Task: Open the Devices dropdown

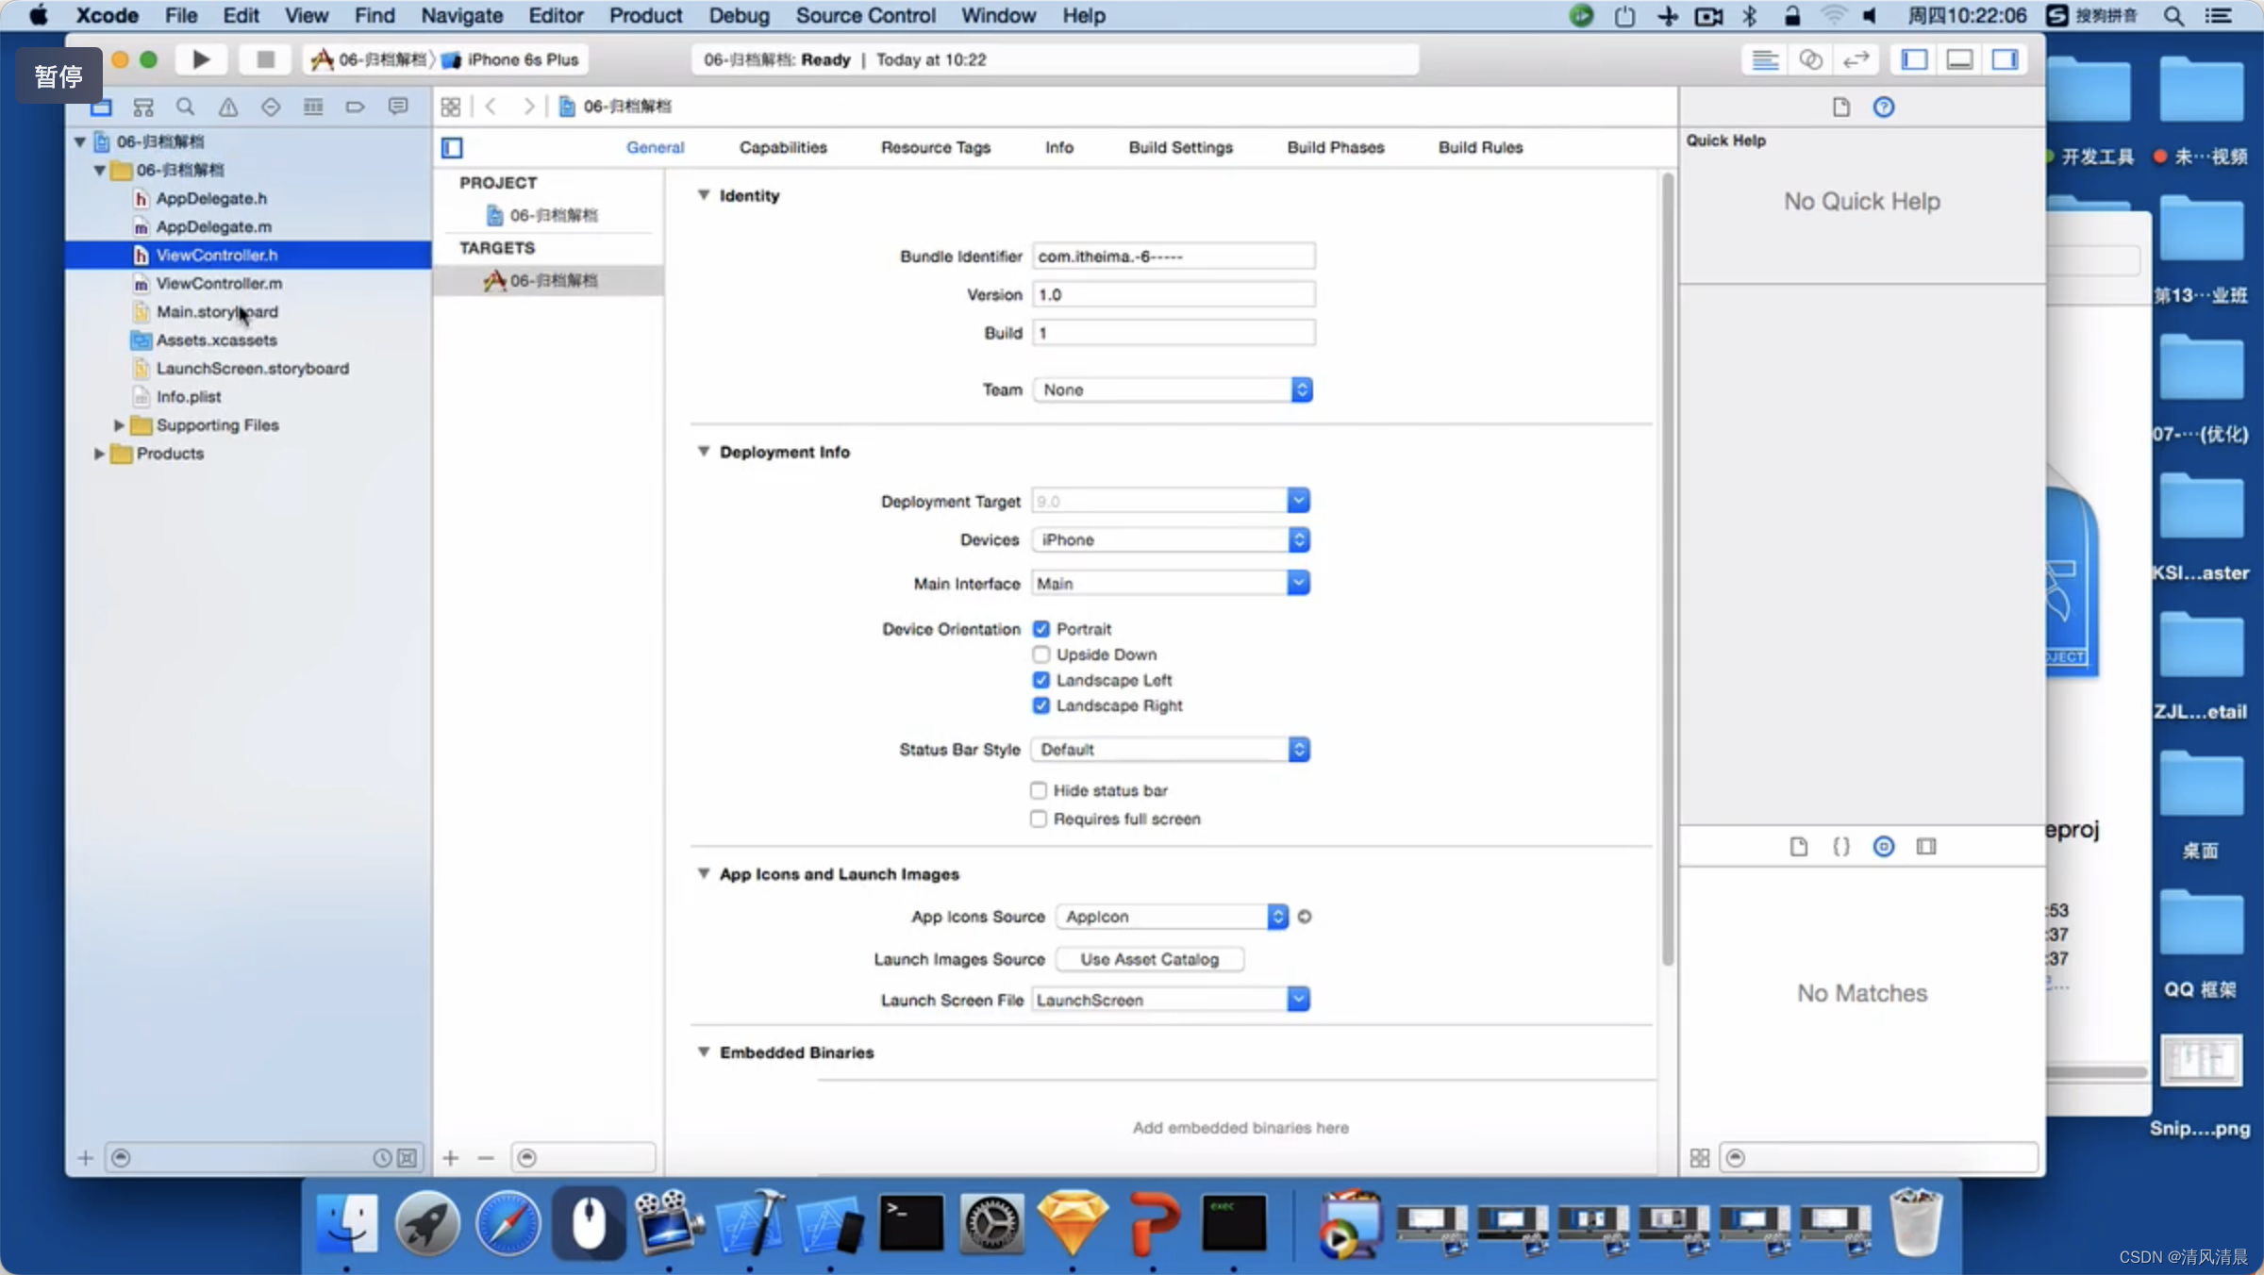Action: (1170, 539)
